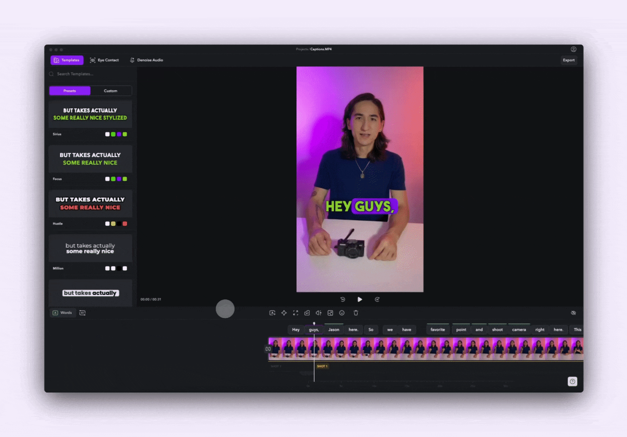This screenshot has width=627, height=437.
Task: Open the Templates panel
Action: (67, 60)
